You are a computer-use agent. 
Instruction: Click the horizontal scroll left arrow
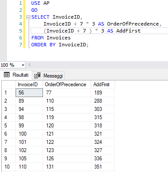point(29,65)
